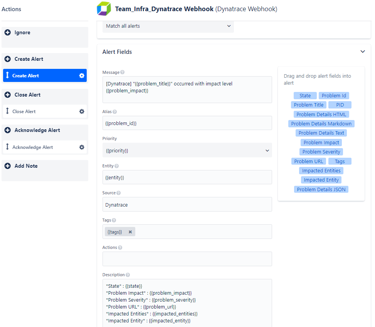Viewport: 375px width, 327px height.
Task: Select the Problem Details Markdown chip
Action: [321, 124]
